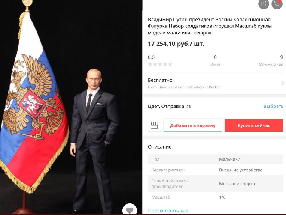
Task: Click the star rating row
Action: tap(160, 64)
